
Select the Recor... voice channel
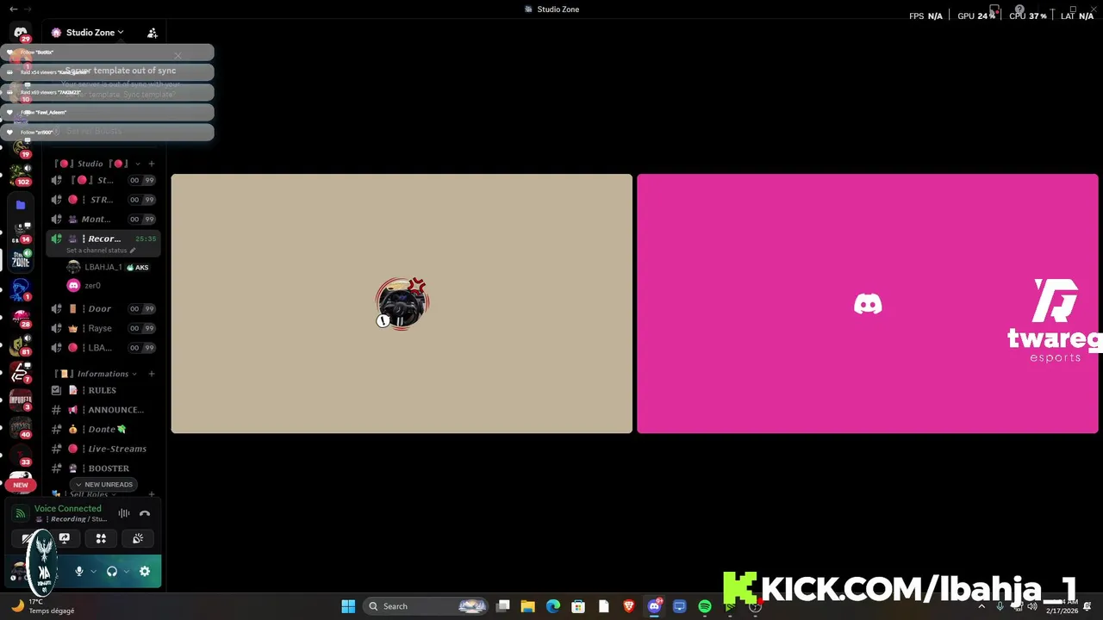coord(103,239)
